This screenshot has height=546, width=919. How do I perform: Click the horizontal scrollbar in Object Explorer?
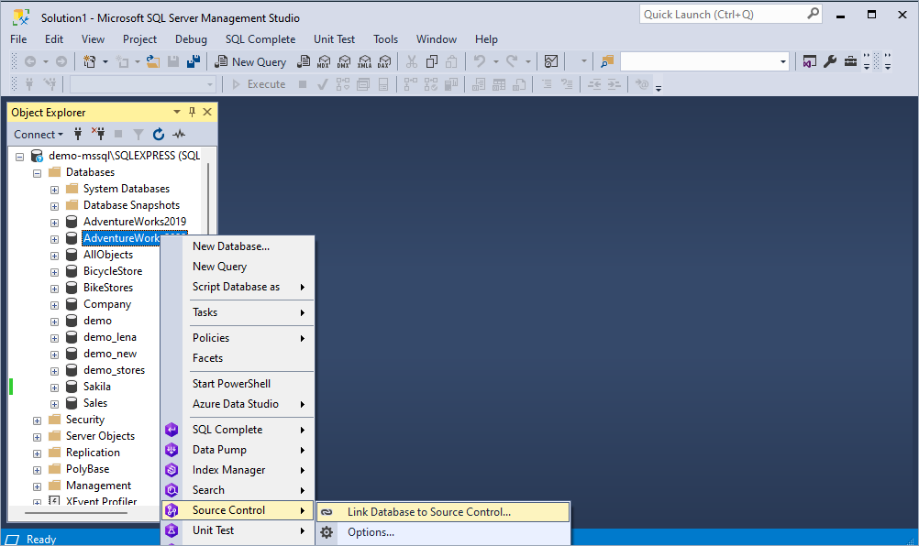(76, 513)
